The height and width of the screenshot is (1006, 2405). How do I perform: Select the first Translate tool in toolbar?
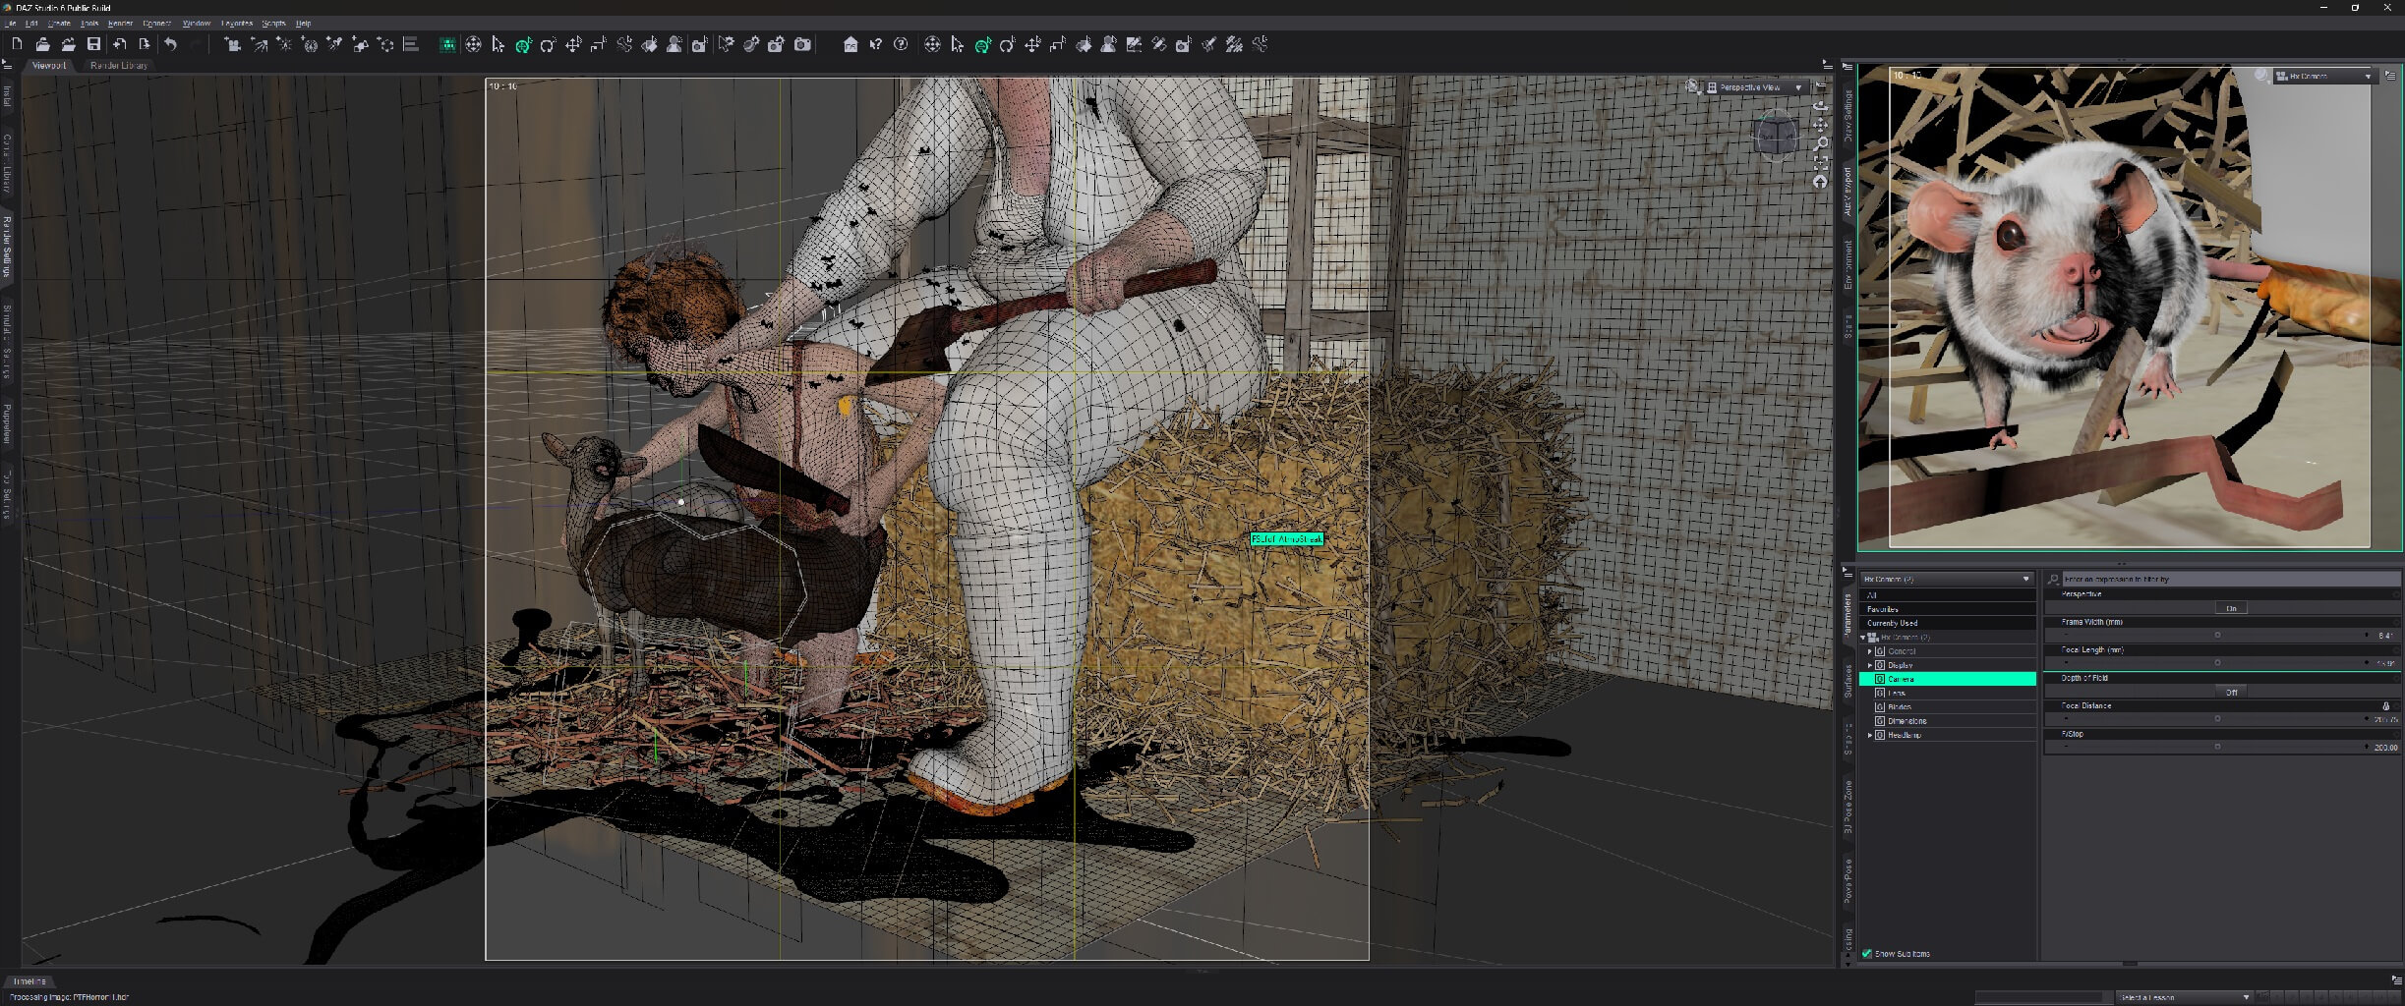click(x=573, y=44)
